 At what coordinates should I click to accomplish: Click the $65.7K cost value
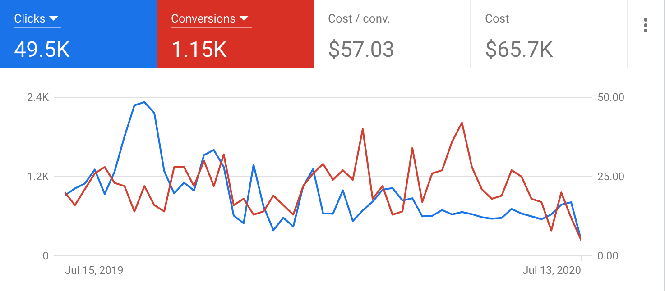519,50
